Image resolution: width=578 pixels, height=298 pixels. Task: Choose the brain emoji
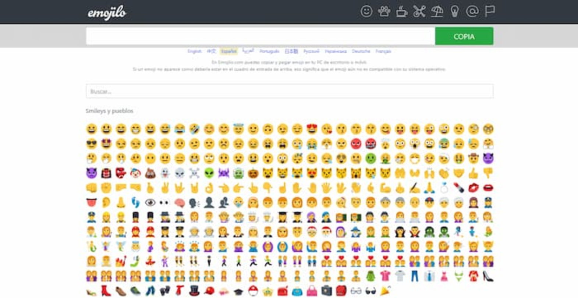tap(180, 203)
